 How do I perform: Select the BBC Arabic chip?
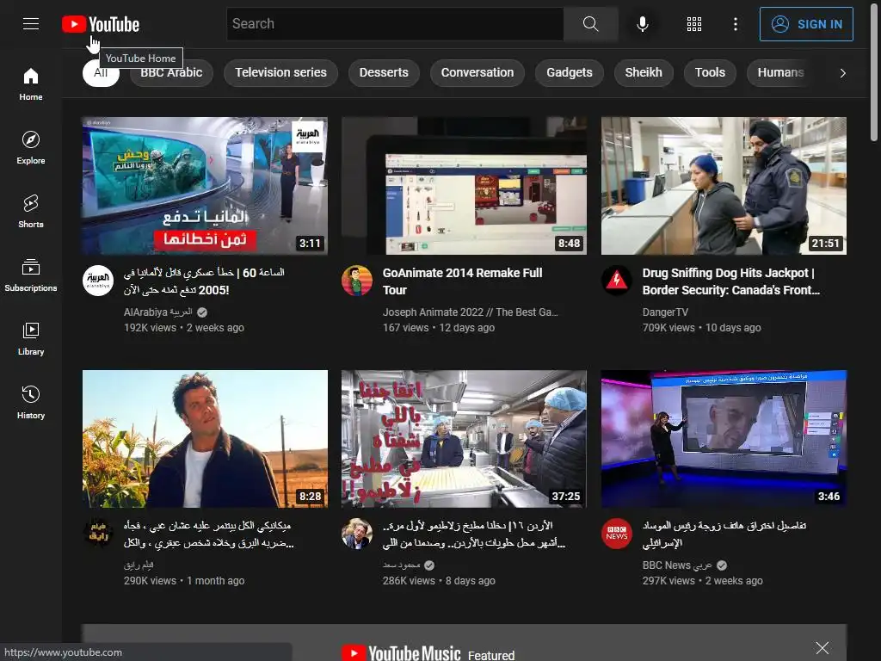pos(171,72)
